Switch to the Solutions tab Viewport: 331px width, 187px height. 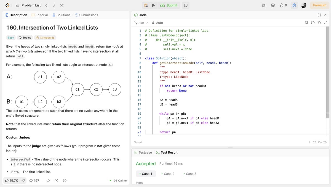click(61, 15)
